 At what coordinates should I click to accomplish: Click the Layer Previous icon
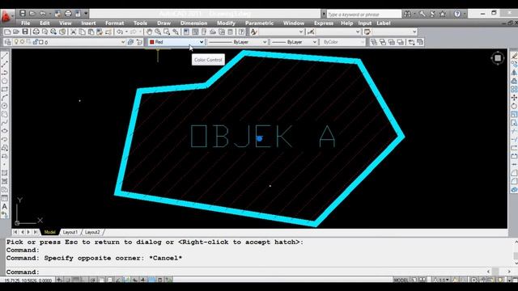139,42
